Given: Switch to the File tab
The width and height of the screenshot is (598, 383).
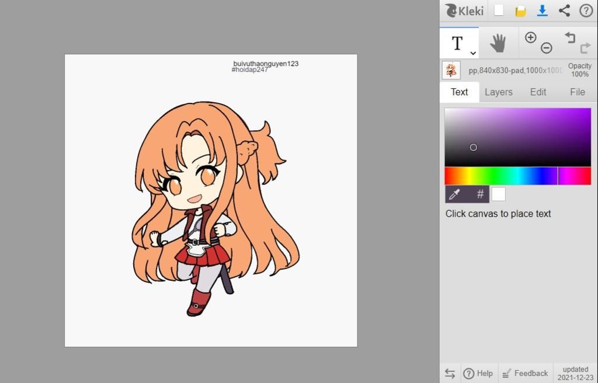Looking at the screenshot, I should tap(577, 92).
